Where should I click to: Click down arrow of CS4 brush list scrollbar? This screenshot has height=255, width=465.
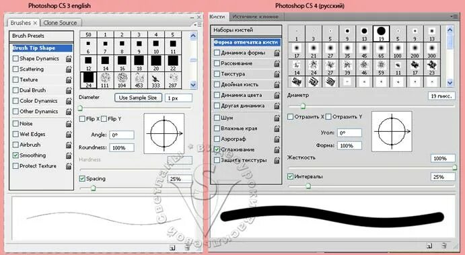tap(450, 83)
